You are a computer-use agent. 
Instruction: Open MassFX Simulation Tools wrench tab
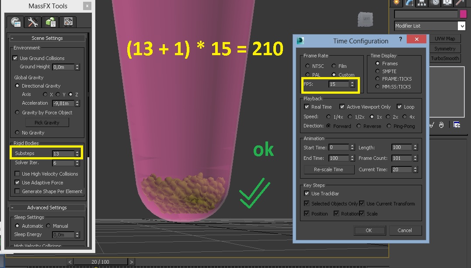tap(33, 22)
